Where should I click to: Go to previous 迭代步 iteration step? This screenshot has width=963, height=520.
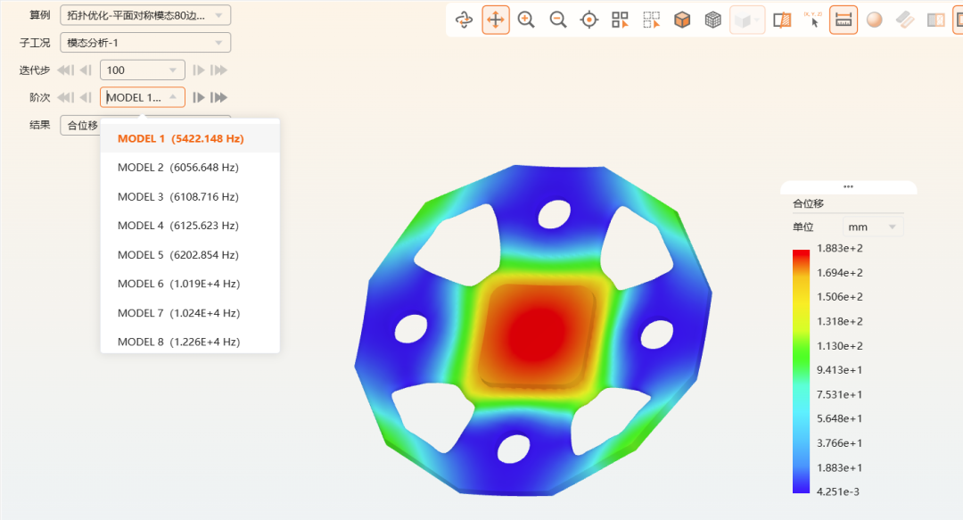click(x=86, y=70)
